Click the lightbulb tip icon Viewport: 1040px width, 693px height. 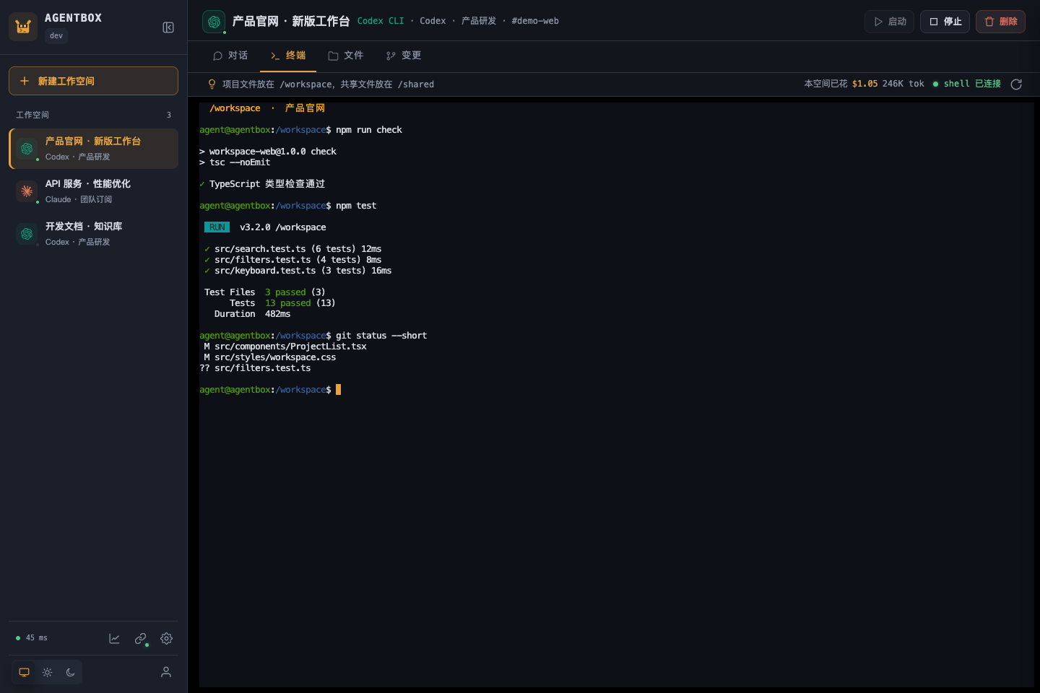coord(212,84)
